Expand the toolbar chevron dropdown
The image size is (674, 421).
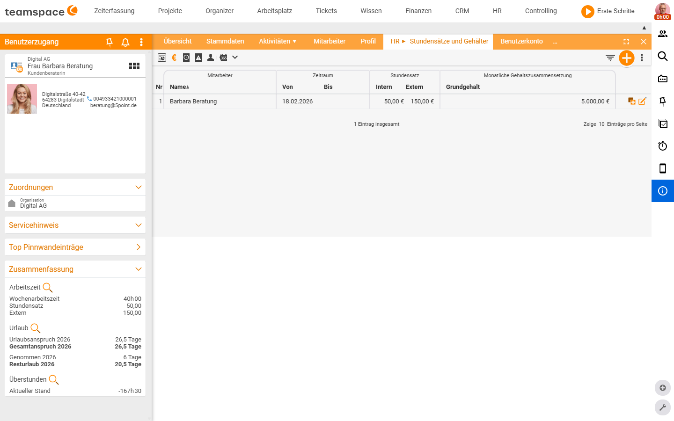(x=235, y=58)
